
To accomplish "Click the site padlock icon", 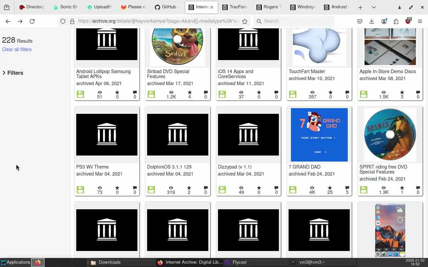I will 72,21.
